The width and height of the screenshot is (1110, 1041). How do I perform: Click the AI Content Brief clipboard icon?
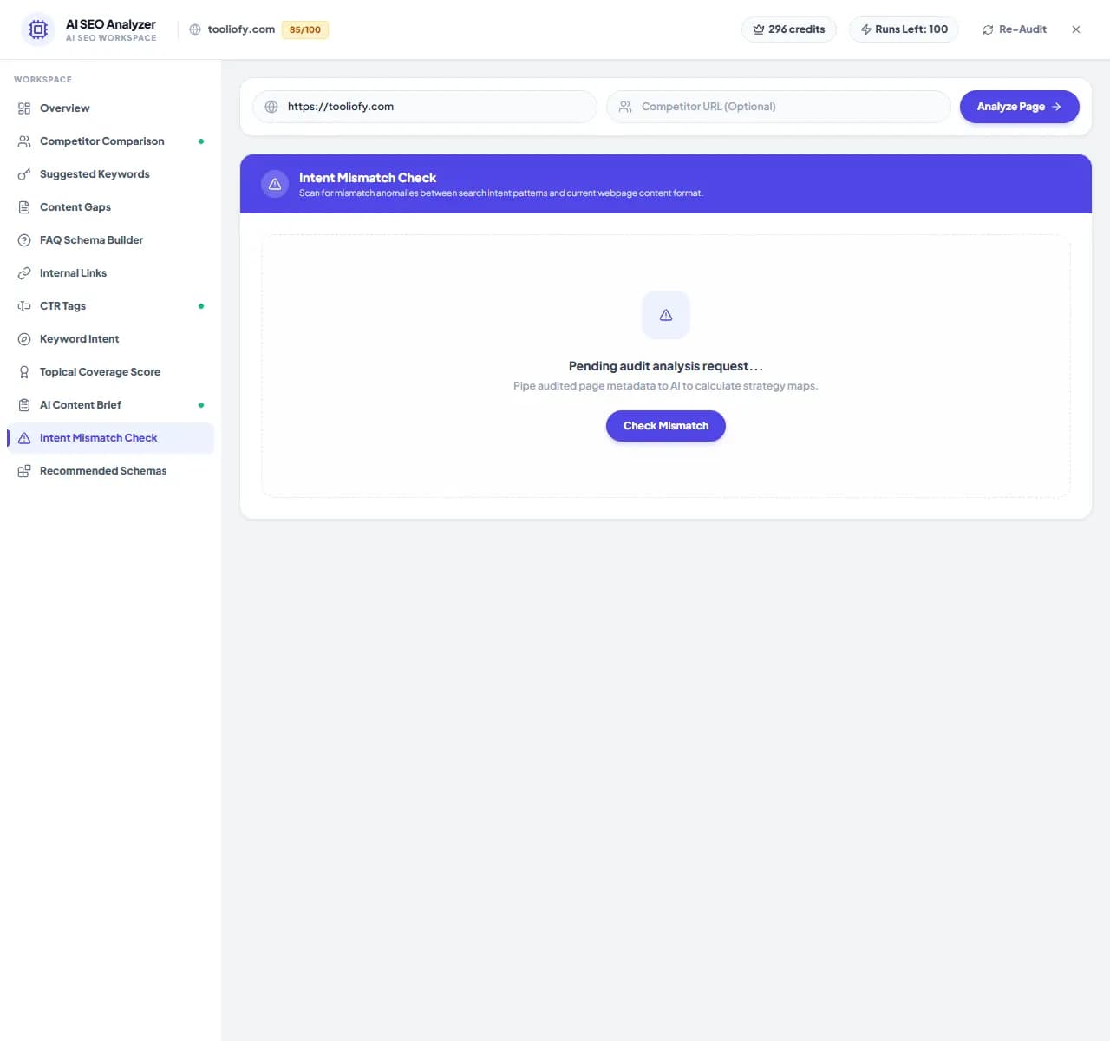click(24, 405)
